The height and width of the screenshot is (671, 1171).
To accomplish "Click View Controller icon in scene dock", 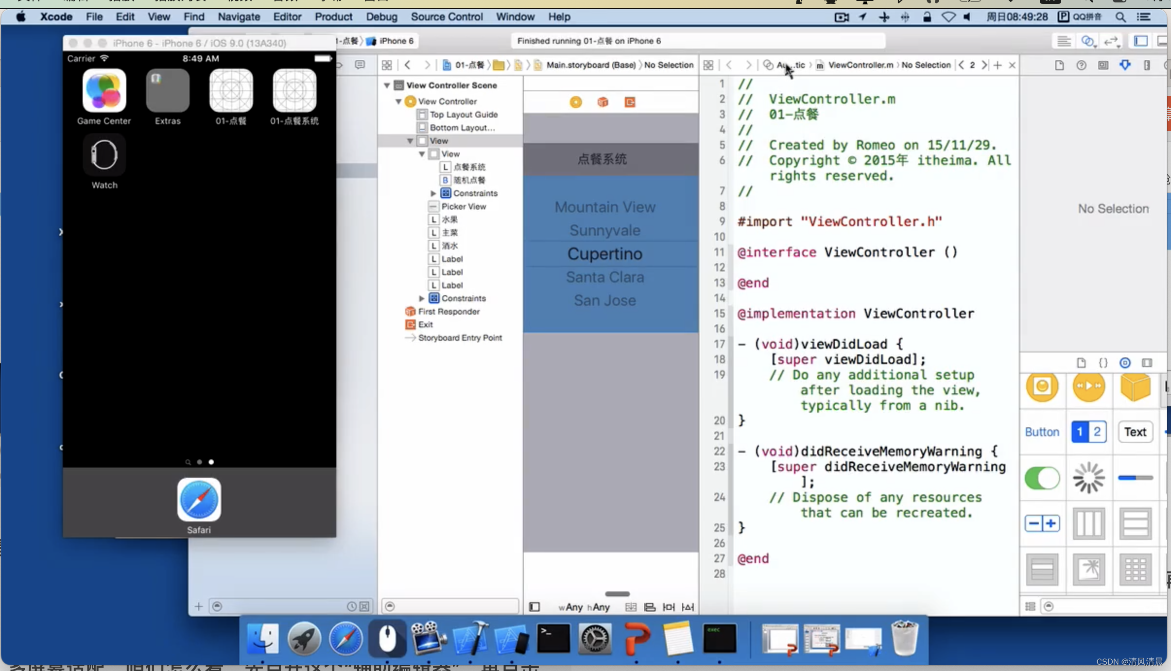I will pyautogui.click(x=576, y=102).
